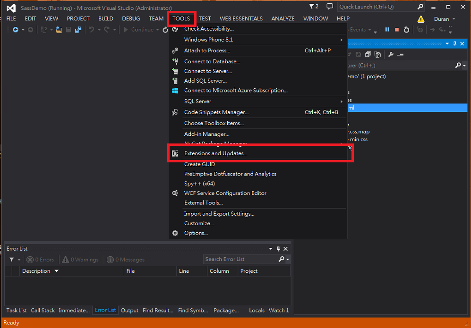Pin the Error List panel
This screenshot has height=328, width=471.
[278, 249]
